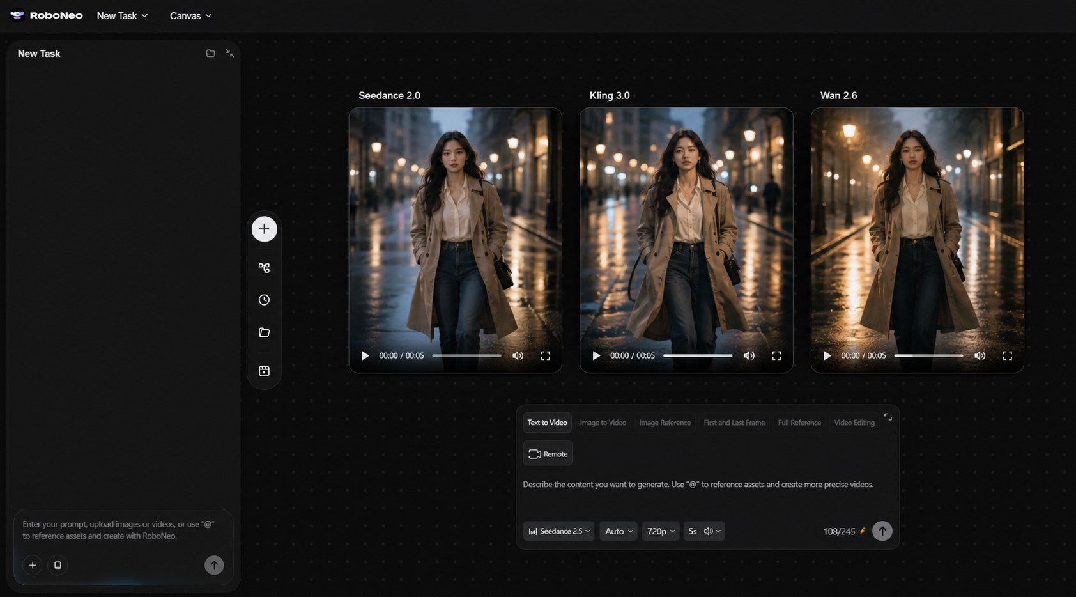Viewport: 1076px width, 597px height.
Task: Fullscreen the Seedance 2.0 video
Action: 546,355
